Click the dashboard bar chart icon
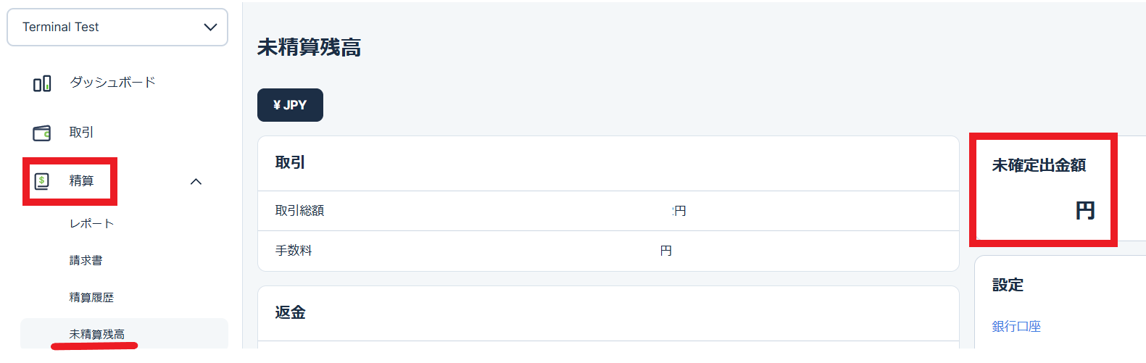The image size is (1146, 363). coord(42,83)
